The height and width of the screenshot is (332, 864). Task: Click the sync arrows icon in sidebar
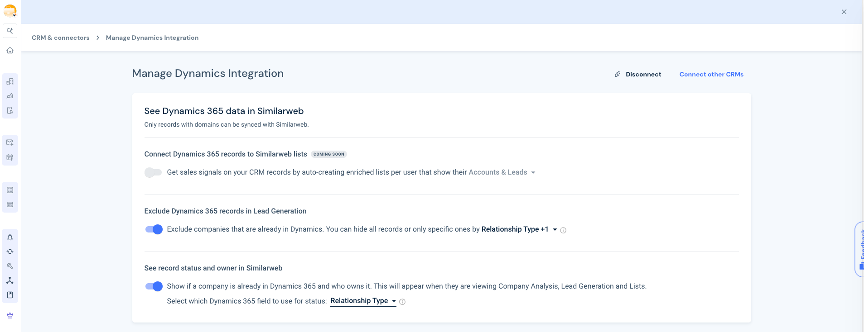pos(10,251)
